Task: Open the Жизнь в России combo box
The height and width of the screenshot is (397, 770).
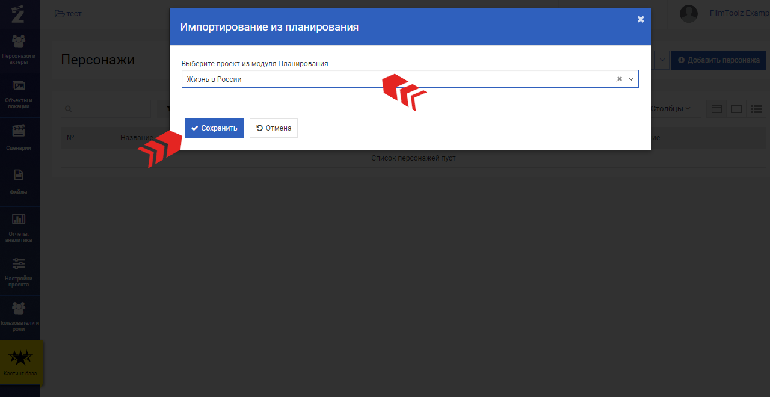Action: click(410, 79)
